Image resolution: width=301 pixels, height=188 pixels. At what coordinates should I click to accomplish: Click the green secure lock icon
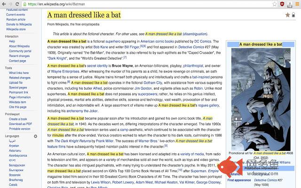point(24,4)
